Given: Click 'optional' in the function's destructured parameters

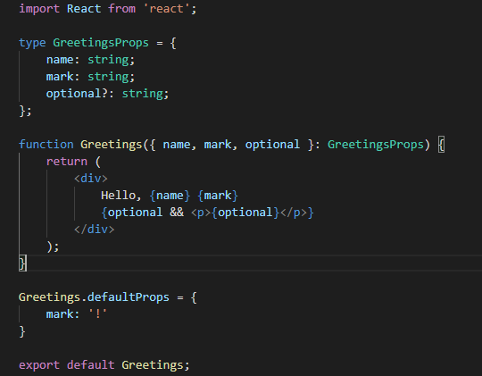Looking at the screenshot, I should click(272, 145).
